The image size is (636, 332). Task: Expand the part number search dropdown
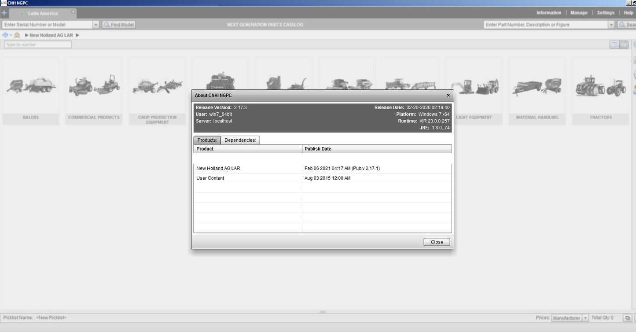611,25
